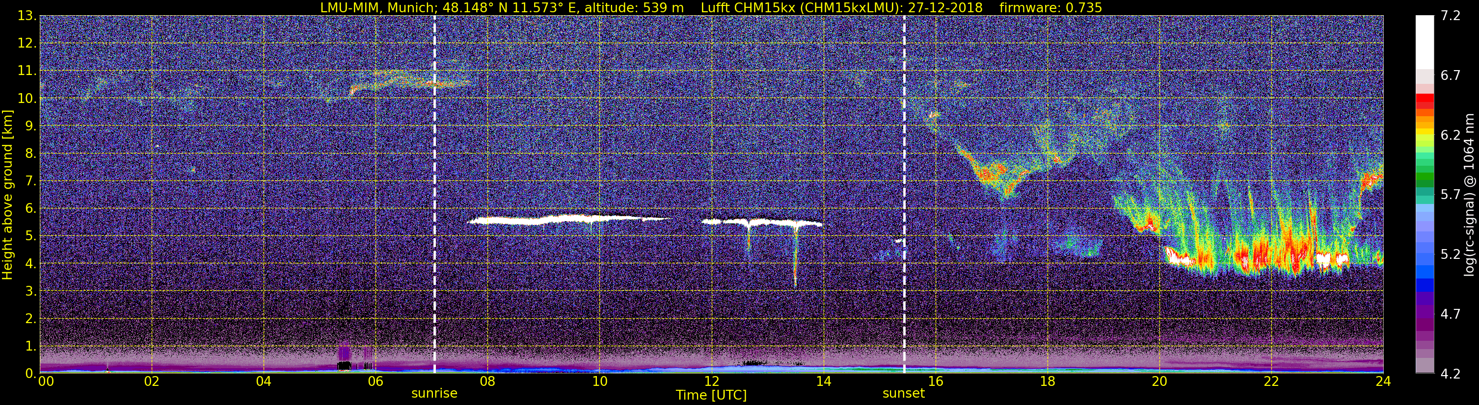Click the '18' hour tick label
This screenshot has height=405, width=1479.
(x=1047, y=381)
